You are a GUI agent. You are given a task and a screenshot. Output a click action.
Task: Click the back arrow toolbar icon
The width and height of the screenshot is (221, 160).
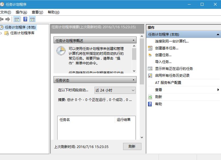[2, 19]
